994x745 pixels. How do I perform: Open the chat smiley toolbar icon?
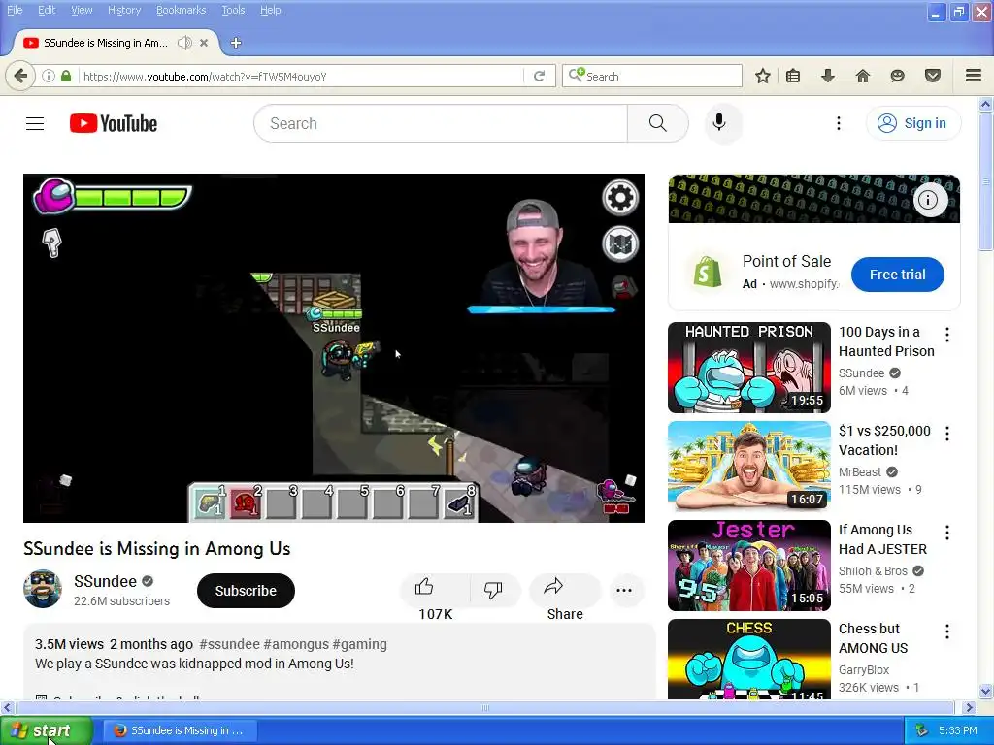(x=897, y=76)
